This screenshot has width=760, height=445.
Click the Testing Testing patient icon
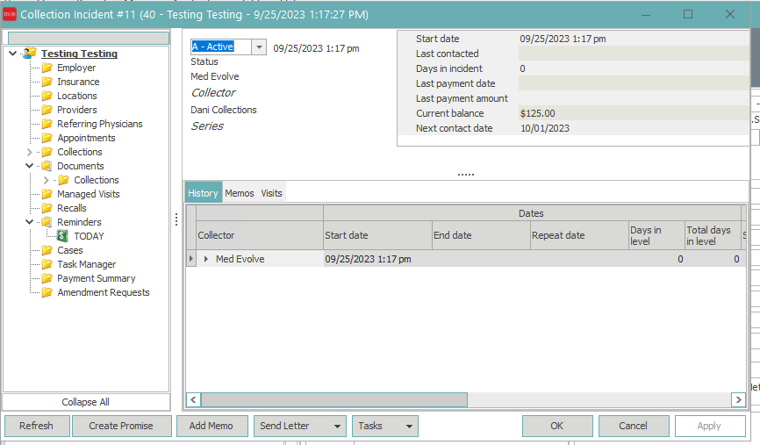point(29,54)
